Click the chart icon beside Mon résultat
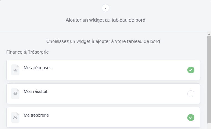 point(15,94)
